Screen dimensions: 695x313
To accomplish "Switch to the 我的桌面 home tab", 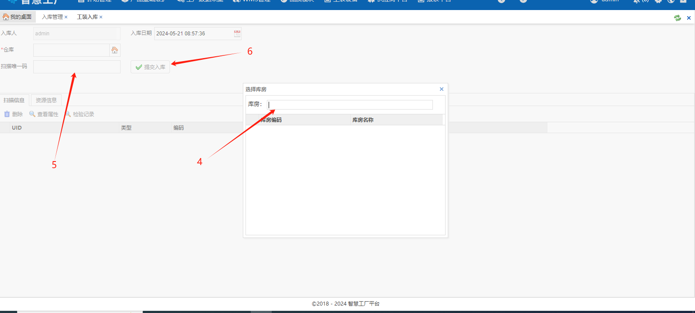I will (x=17, y=17).
